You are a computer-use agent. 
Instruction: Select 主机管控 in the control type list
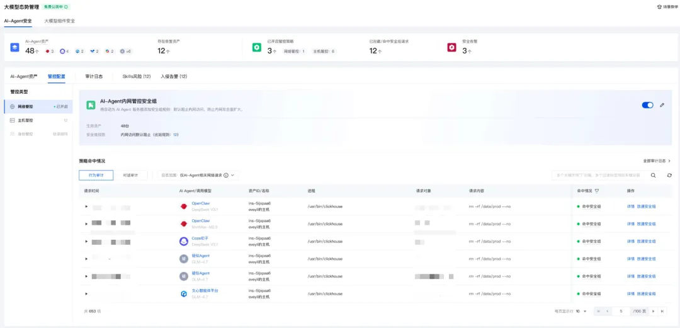point(38,120)
